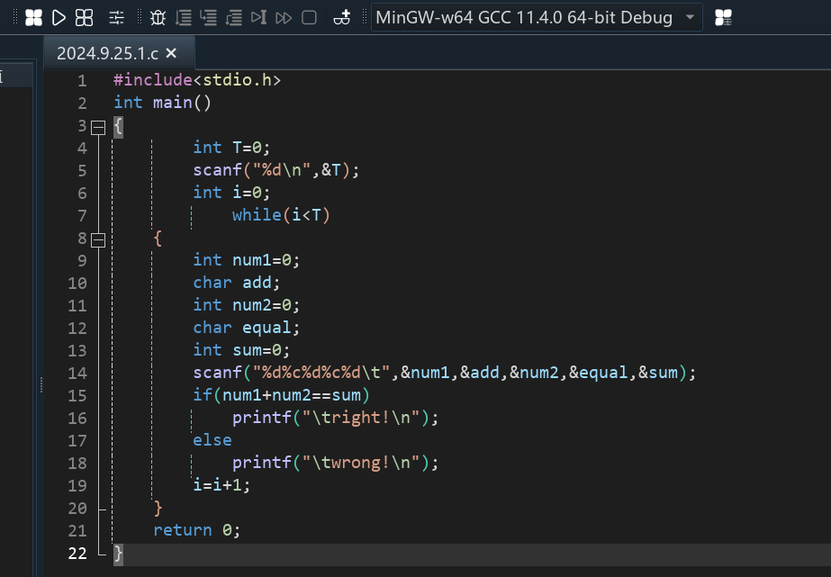Click the Run to Cursor icon
The image size is (831, 577).
point(258,17)
